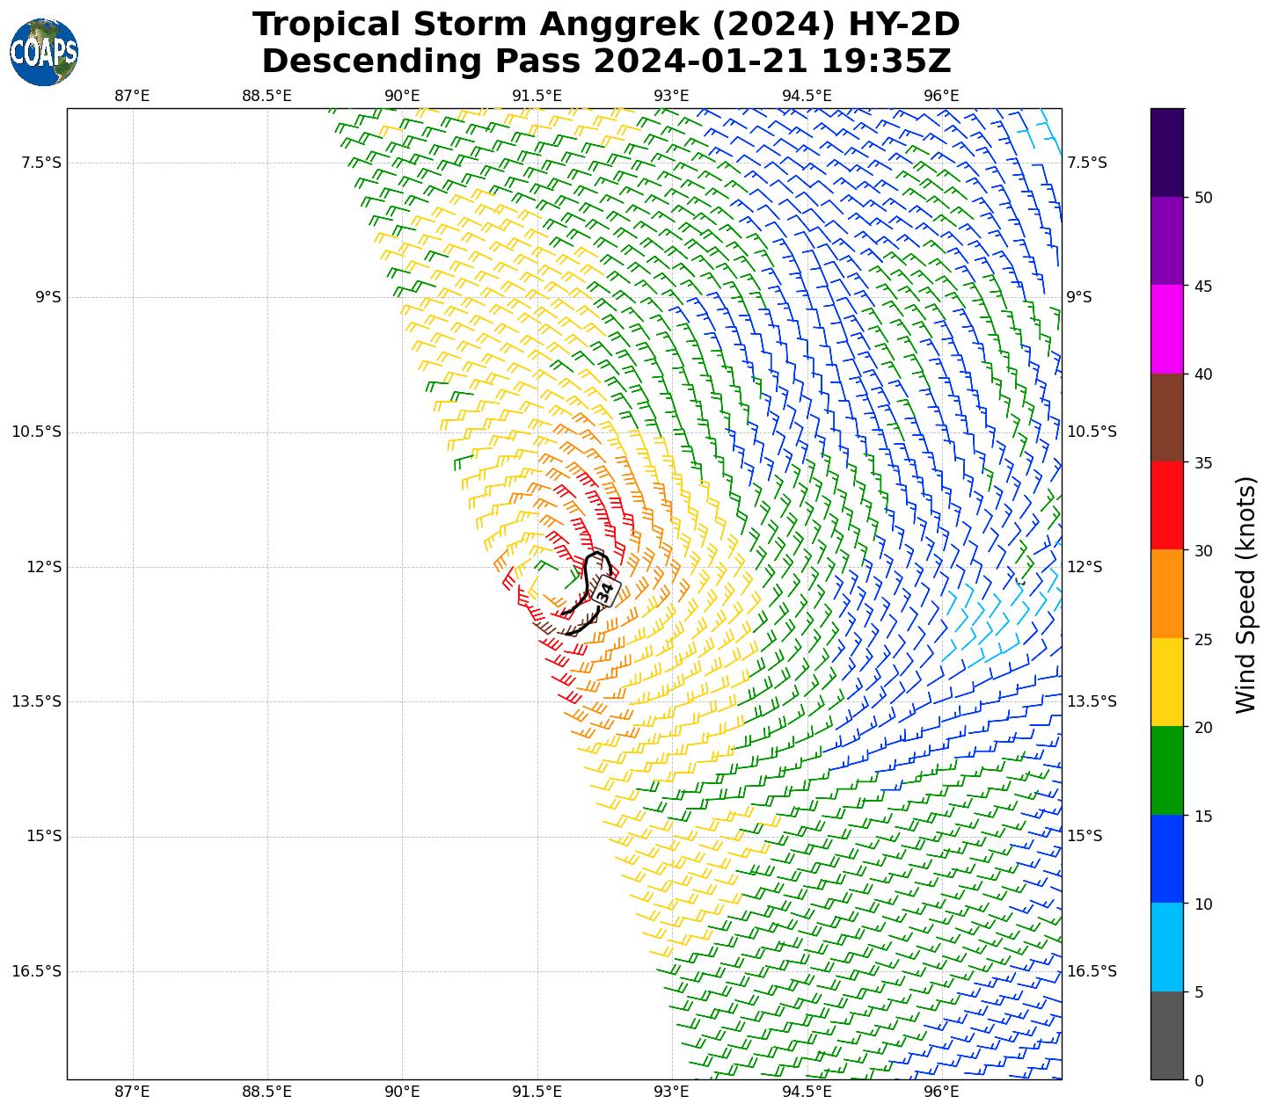The image size is (1271, 1111).
Task: Pick the orange 25-30 knot colorbar segment
Action: 1167,594
